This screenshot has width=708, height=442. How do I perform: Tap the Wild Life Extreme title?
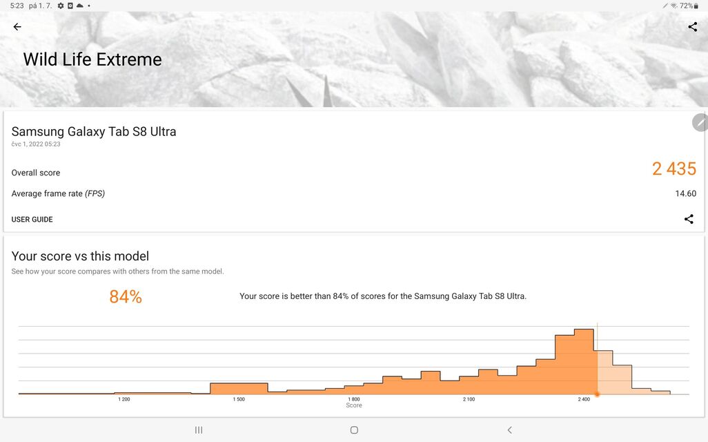[92, 59]
